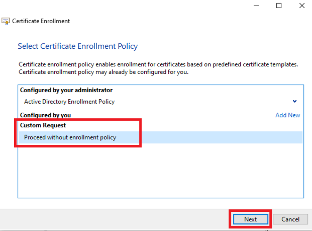Expand Active Directory Enrollment Policy details chevron
This screenshot has width=312, height=231.
point(295,101)
